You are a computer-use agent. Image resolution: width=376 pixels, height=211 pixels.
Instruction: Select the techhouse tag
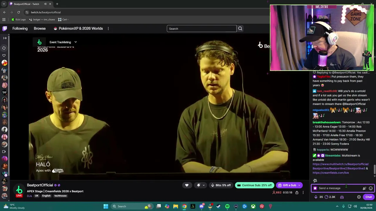pos(61,196)
